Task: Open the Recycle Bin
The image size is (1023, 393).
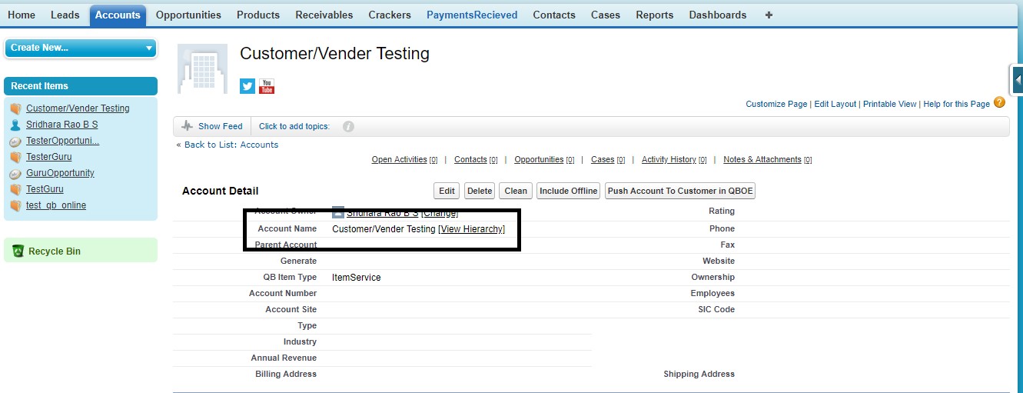Action: (x=54, y=251)
